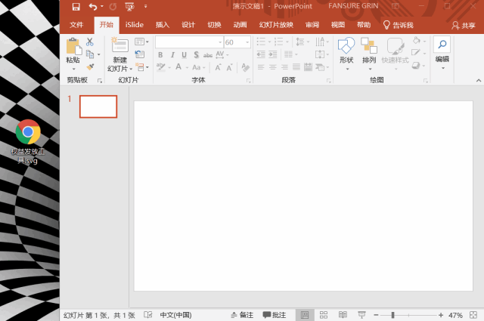
Task: Switch to Slide Sorter view
Action: (324, 314)
